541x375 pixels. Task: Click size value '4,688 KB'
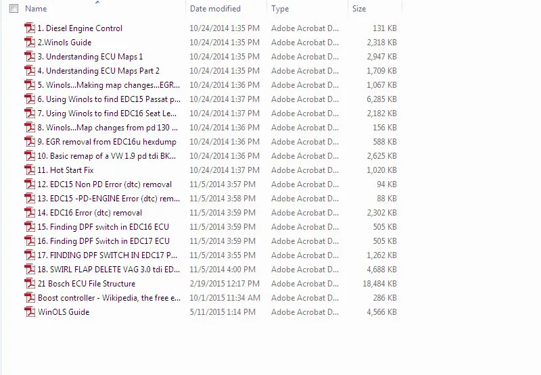pyautogui.click(x=381, y=270)
